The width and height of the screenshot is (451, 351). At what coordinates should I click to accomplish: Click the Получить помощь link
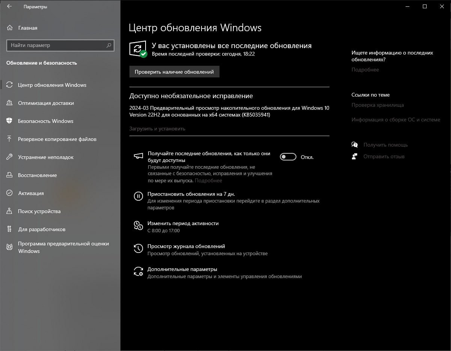tap(385, 145)
